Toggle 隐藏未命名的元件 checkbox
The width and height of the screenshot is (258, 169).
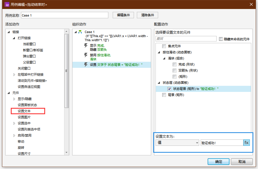click(221, 39)
